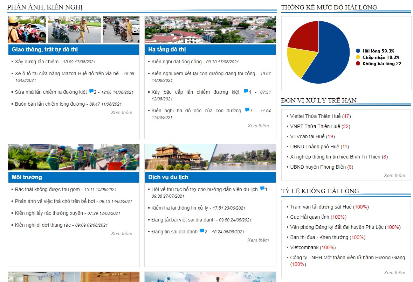
Task: Click yellow Chấp nhận legend dot
Action: (358, 57)
